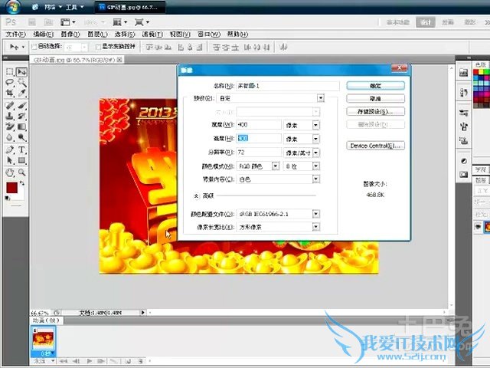The height and width of the screenshot is (368, 490).
Task: Select the Magic Wand tool
Action: 21,83
